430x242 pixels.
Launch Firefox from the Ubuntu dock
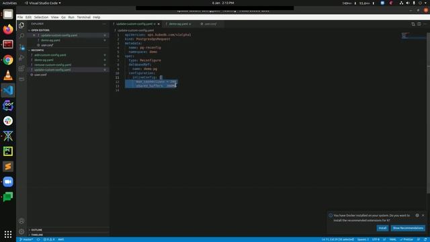[8, 29]
